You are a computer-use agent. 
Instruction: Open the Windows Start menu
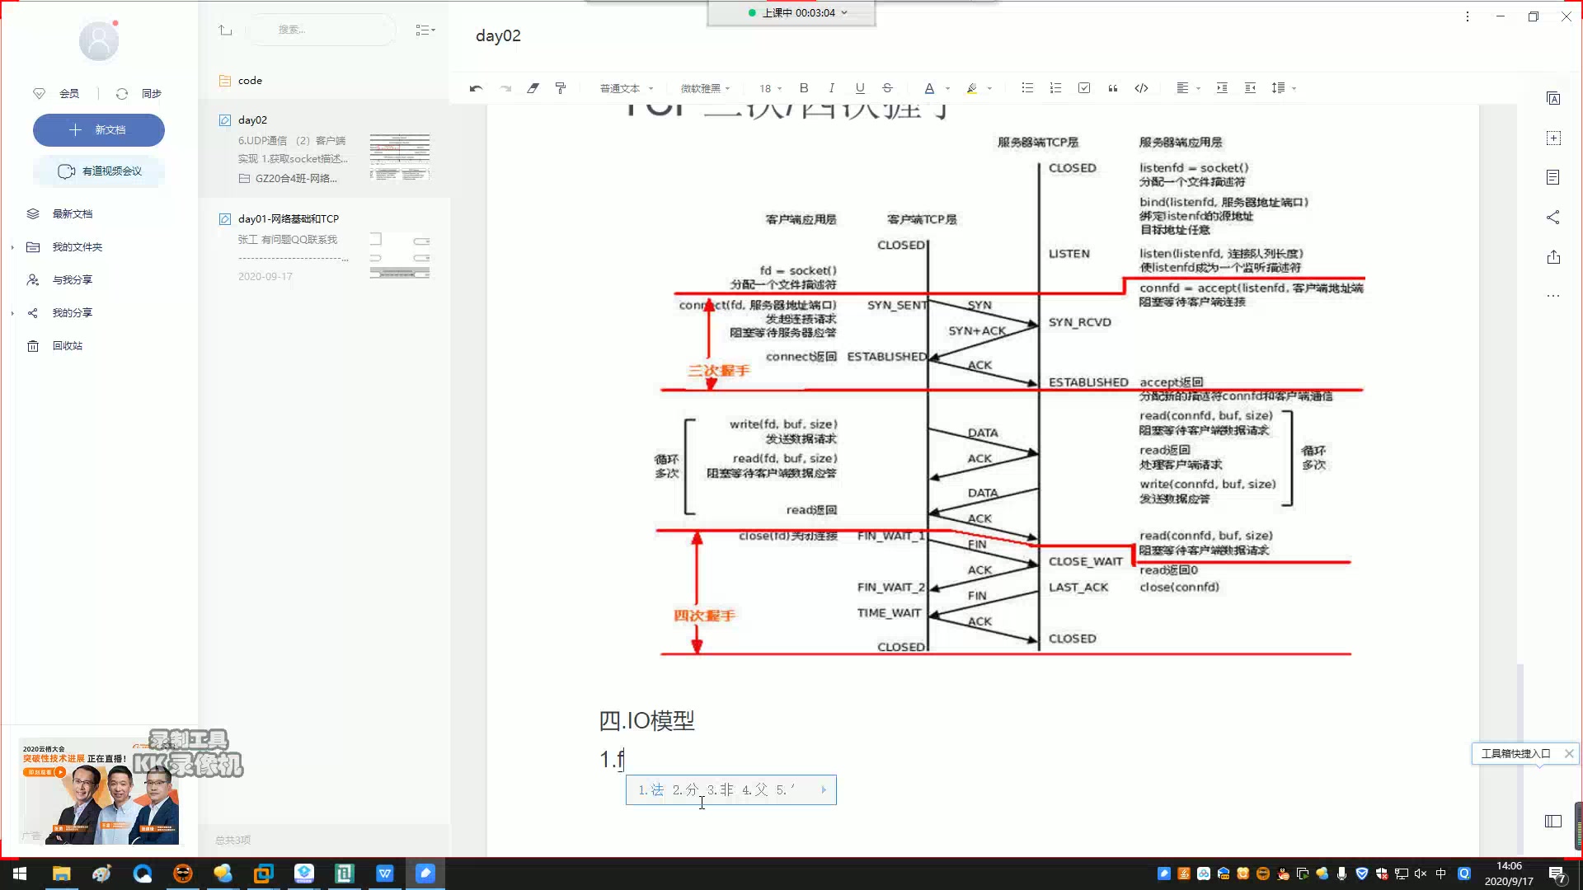[20, 874]
